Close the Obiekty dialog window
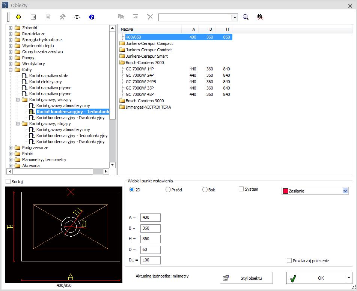The width and height of the screenshot is (357, 291). tap(350, 6)
